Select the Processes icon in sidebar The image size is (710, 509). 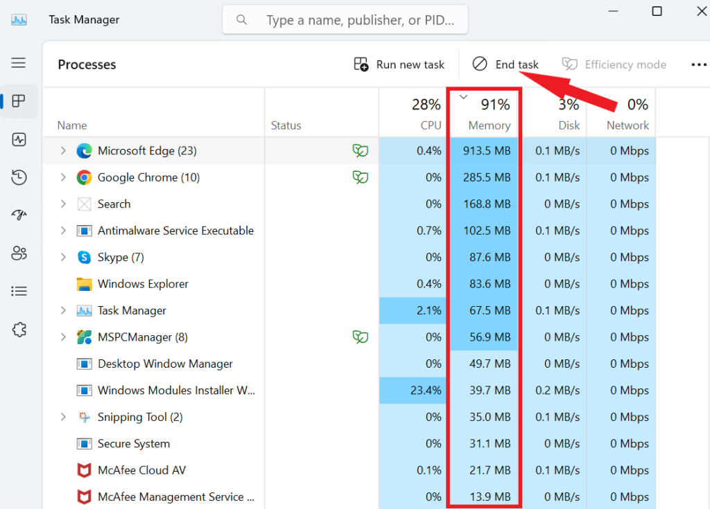pos(19,101)
